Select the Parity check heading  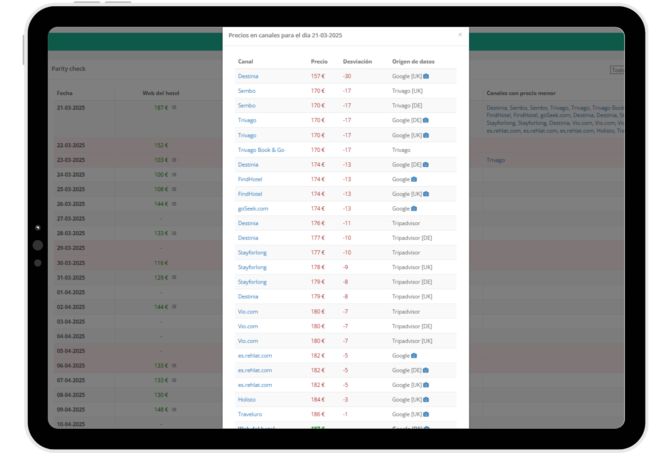(68, 69)
